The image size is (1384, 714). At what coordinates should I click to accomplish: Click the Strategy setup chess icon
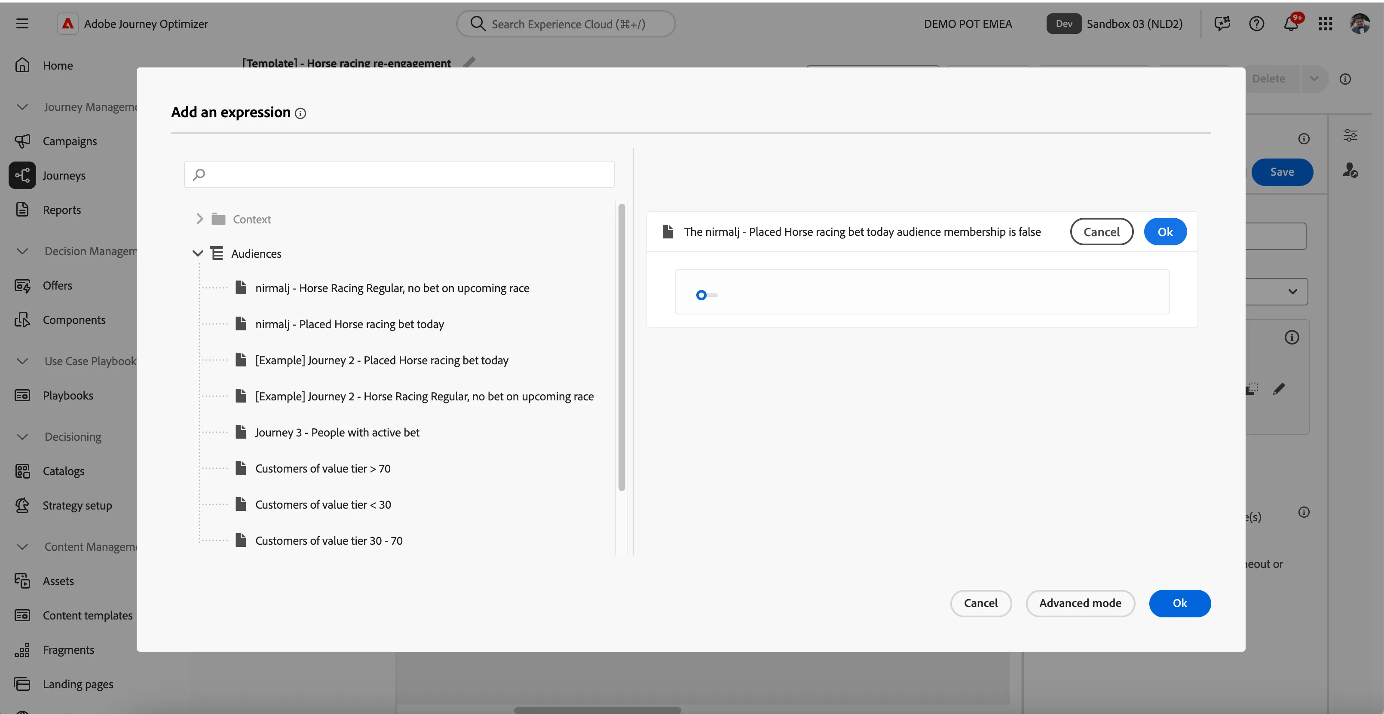point(22,505)
